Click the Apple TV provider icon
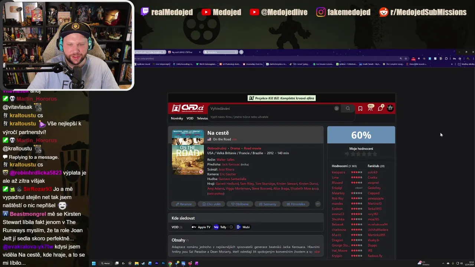The width and height of the screenshot is (475, 267). 194,227
